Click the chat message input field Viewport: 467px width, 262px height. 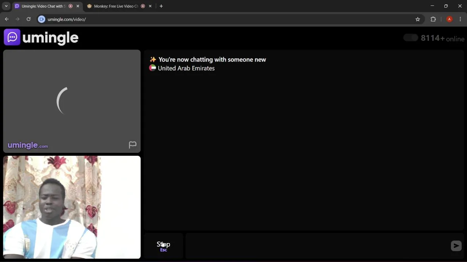(x=317, y=246)
